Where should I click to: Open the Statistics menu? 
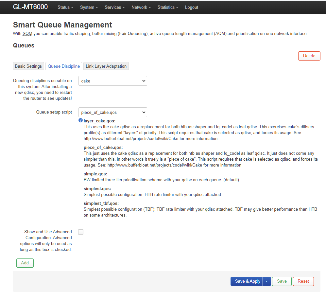(x=168, y=7)
